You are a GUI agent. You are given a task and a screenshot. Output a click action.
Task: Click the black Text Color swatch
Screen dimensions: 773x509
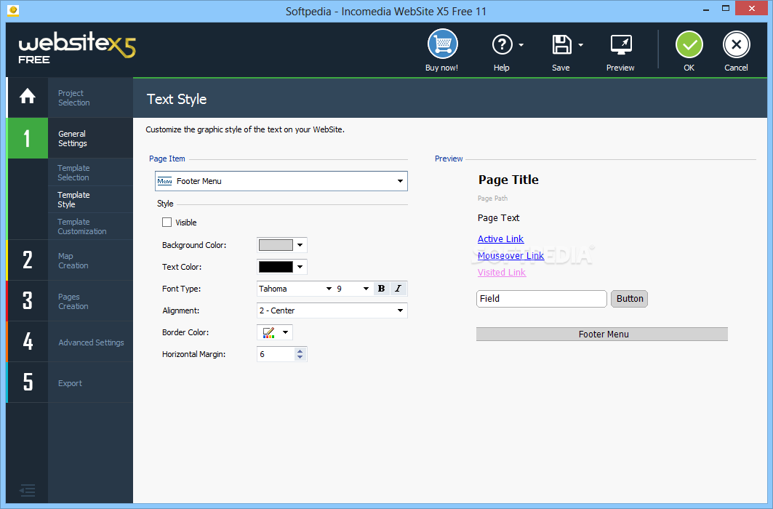tap(276, 267)
